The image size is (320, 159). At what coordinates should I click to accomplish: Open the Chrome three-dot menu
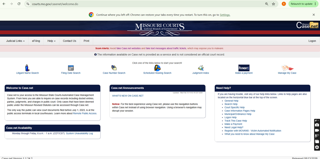(x=315, y=4)
